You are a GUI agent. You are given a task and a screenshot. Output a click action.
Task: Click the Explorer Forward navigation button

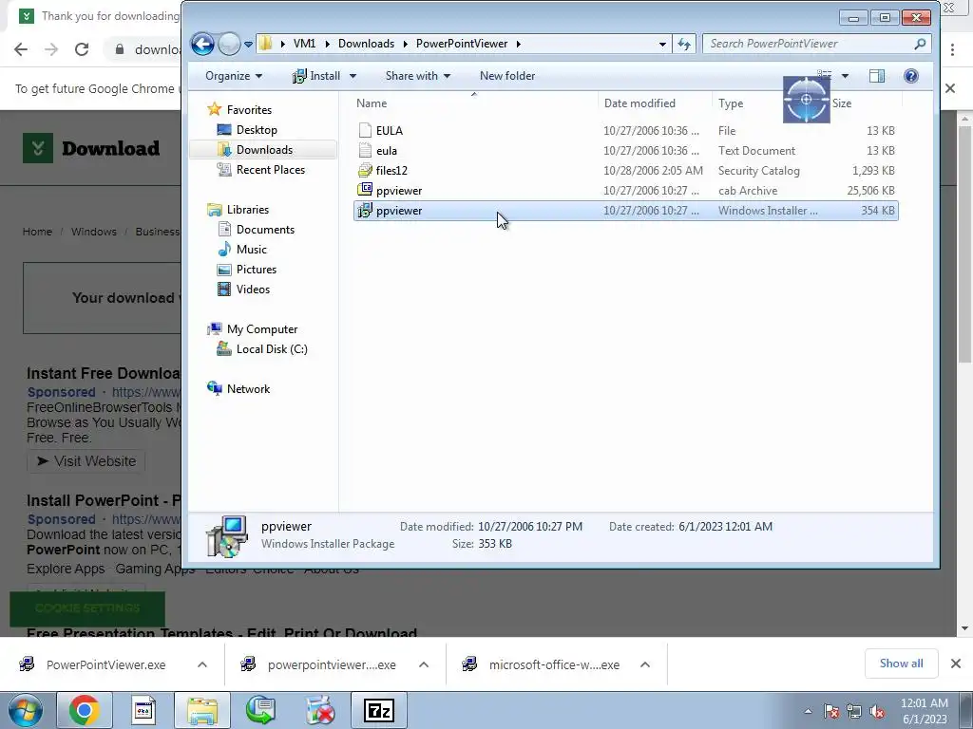[x=229, y=44]
